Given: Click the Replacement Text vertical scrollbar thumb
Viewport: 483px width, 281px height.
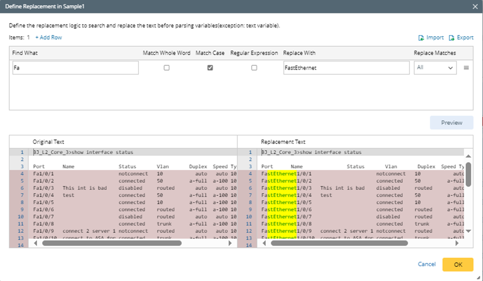Looking at the screenshot, I should point(469,174).
